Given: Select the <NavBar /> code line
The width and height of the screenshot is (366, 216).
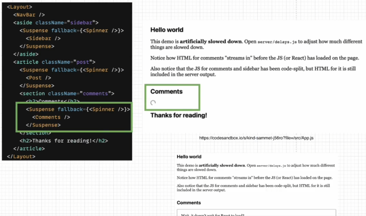Looking at the screenshot, I should [29, 15].
